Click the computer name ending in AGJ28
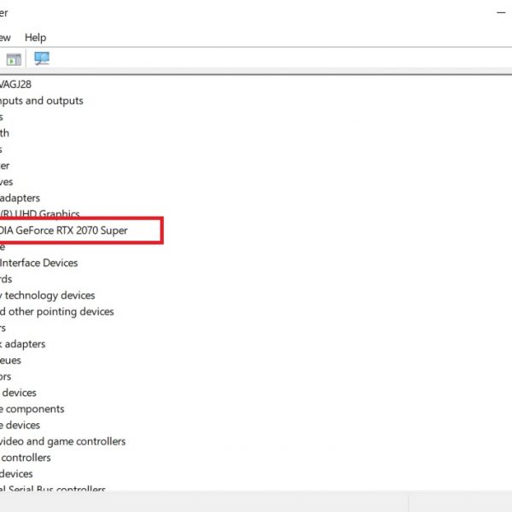The height and width of the screenshot is (512, 512). click(x=15, y=84)
